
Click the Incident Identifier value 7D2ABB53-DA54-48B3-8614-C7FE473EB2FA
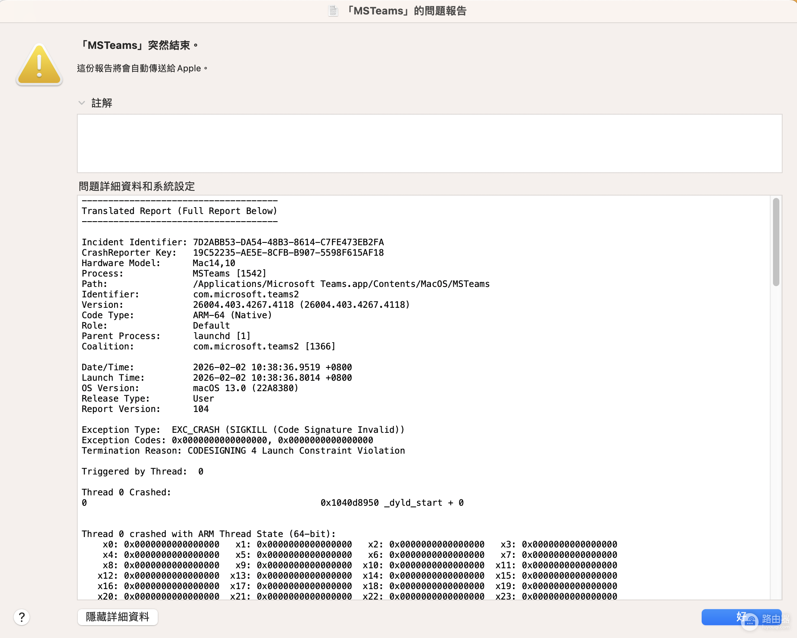pos(288,242)
